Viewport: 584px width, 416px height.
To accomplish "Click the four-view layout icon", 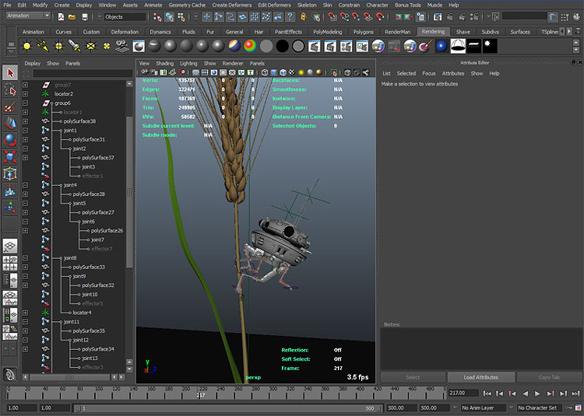I will (x=10, y=263).
